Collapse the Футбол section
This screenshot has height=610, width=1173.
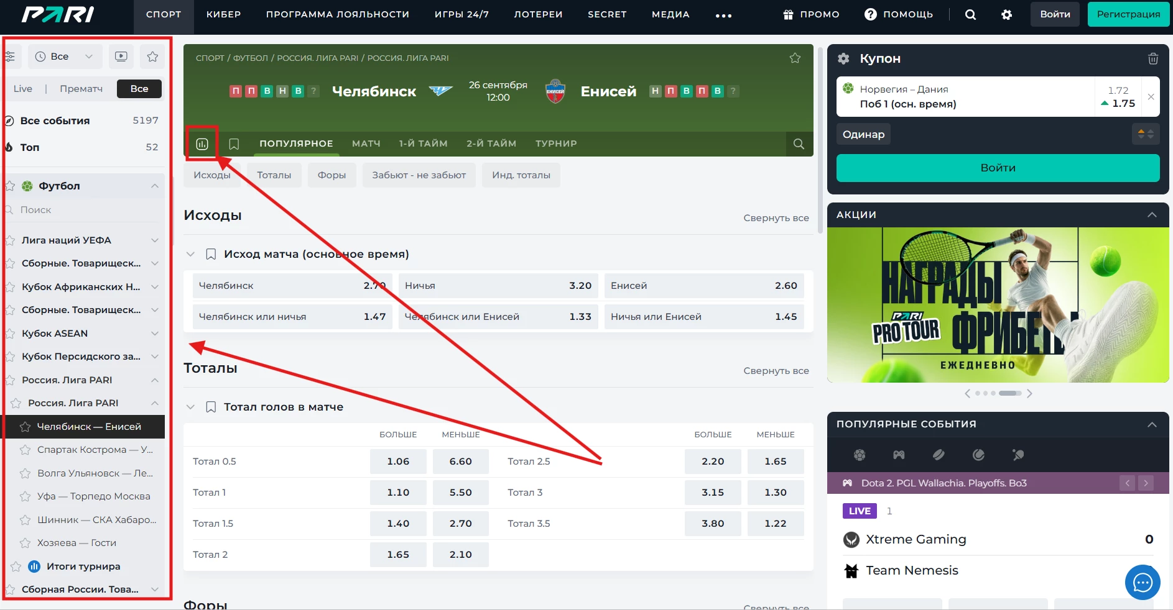click(155, 186)
